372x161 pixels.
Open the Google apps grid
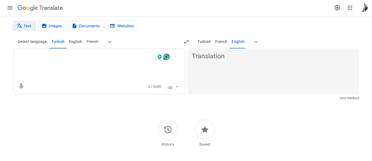(350, 8)
